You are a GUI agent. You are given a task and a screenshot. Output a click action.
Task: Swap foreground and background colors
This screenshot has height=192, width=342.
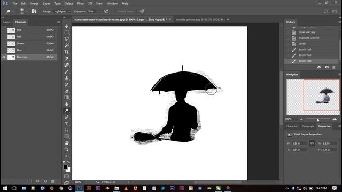tap(69, 162)
